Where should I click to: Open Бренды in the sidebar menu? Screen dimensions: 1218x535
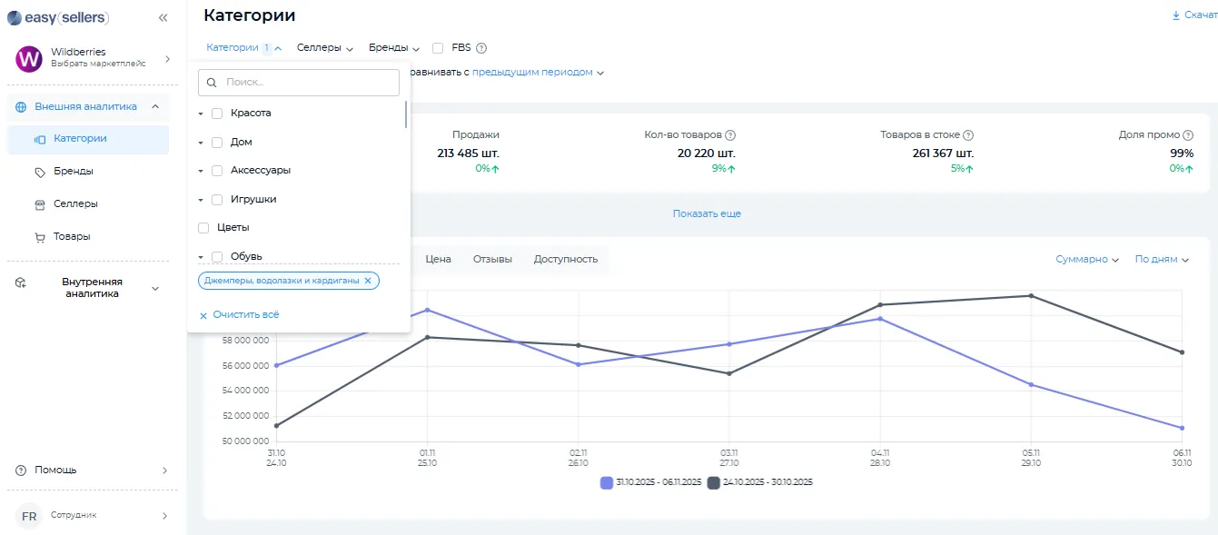pyautogui.click(x=73, y=172)
